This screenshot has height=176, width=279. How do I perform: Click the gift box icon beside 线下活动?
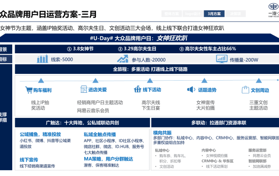(x=138, y=89)
